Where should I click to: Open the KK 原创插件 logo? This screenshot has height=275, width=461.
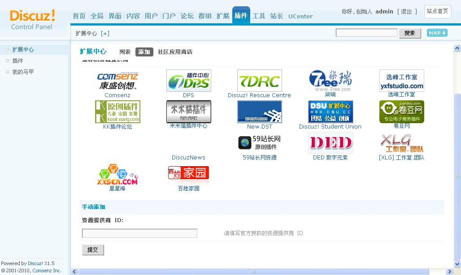[117, 112]
